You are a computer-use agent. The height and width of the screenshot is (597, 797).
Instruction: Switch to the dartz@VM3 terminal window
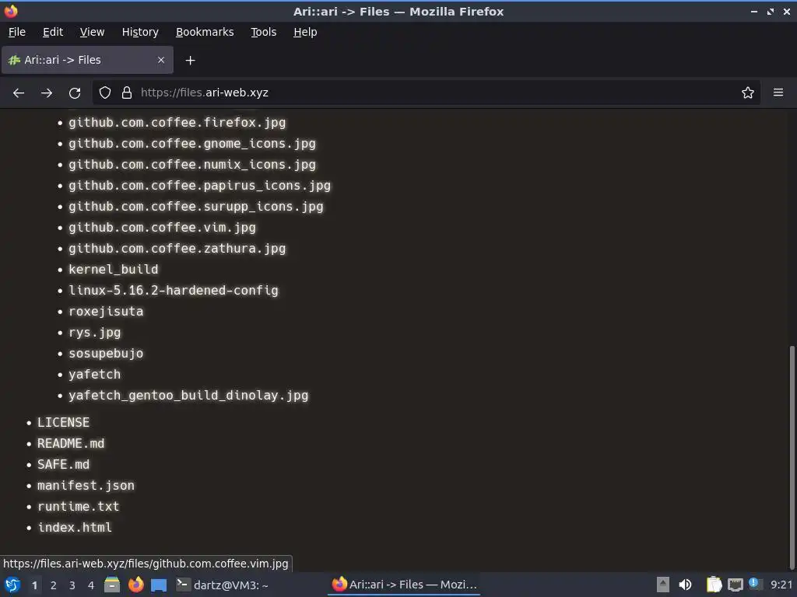tap(222, 585)
